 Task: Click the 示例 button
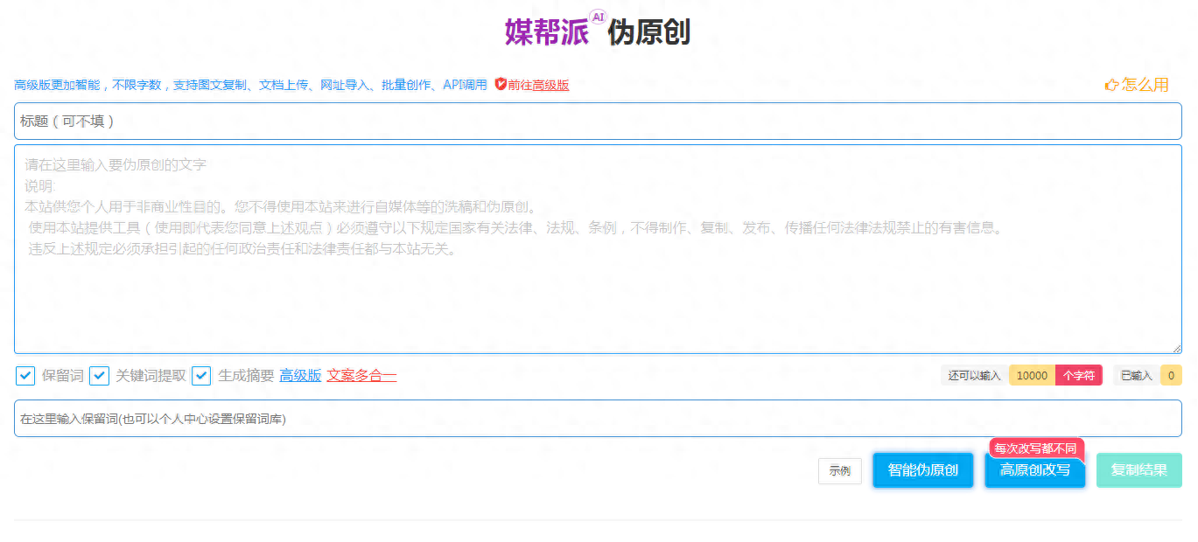840,470
